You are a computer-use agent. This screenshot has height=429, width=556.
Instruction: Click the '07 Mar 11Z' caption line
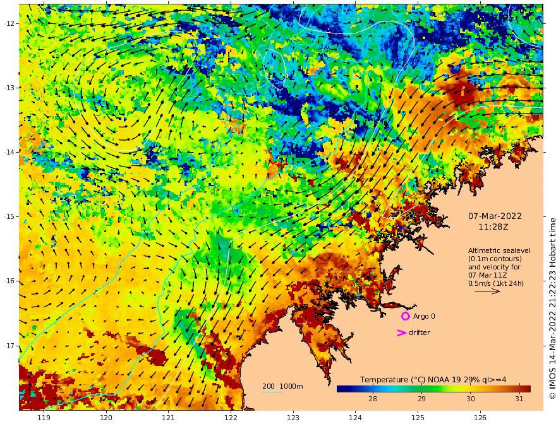tap(487, 275)
